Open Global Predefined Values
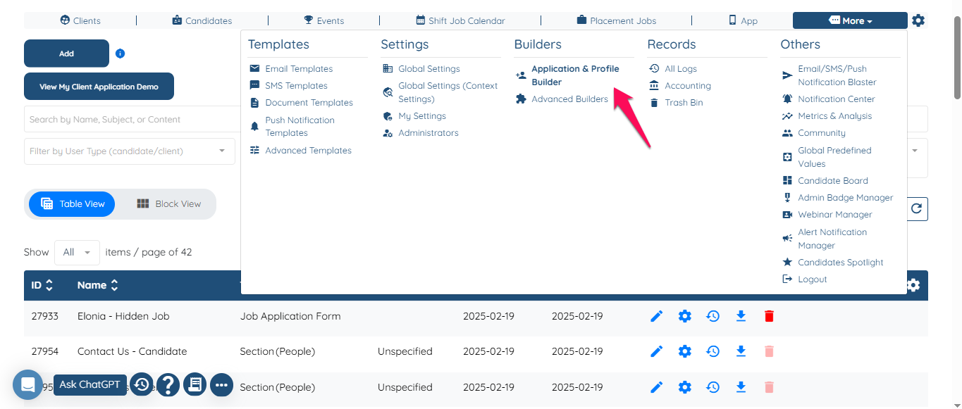Viewport: 962px width, 409px height. [834, 157]
